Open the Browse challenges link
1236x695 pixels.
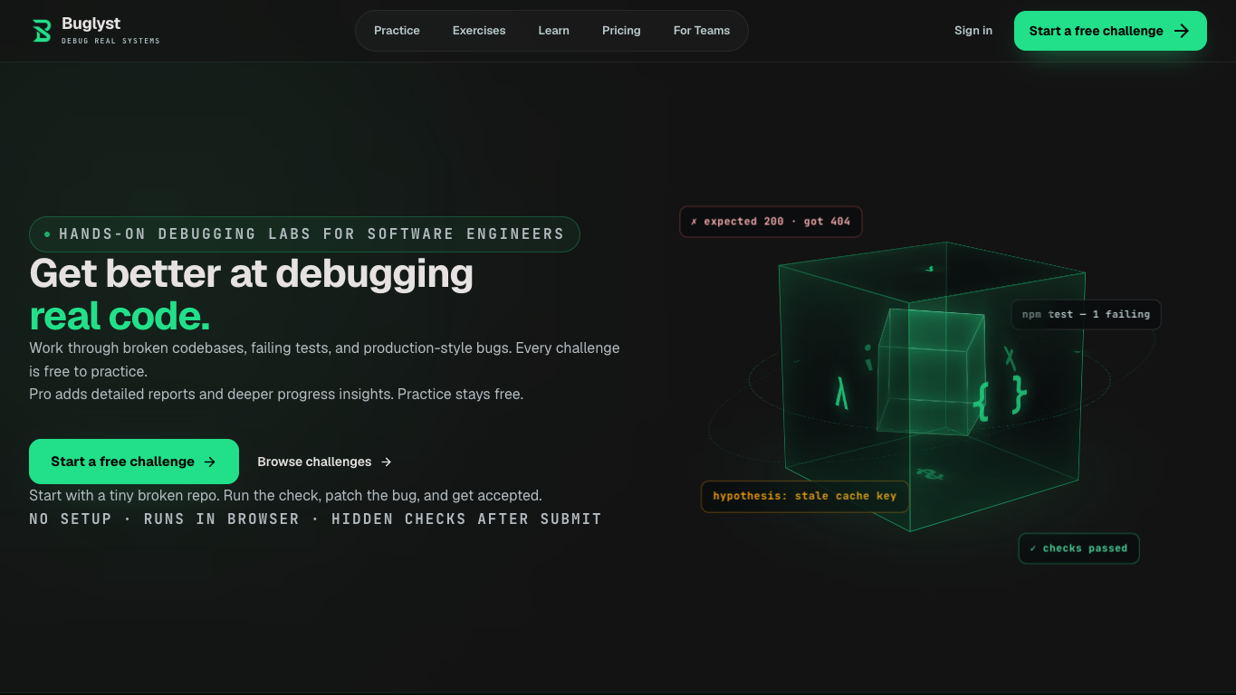(324, 462)
